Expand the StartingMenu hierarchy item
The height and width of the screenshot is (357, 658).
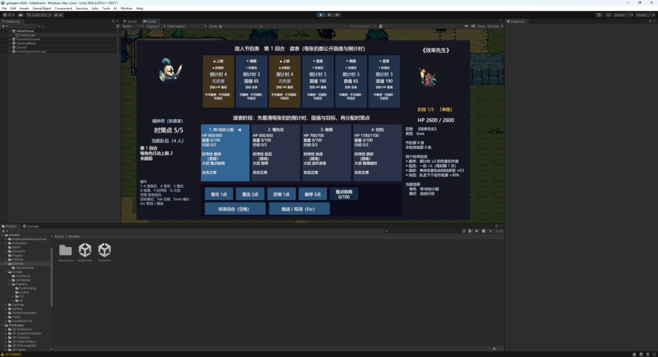(10, 43)
